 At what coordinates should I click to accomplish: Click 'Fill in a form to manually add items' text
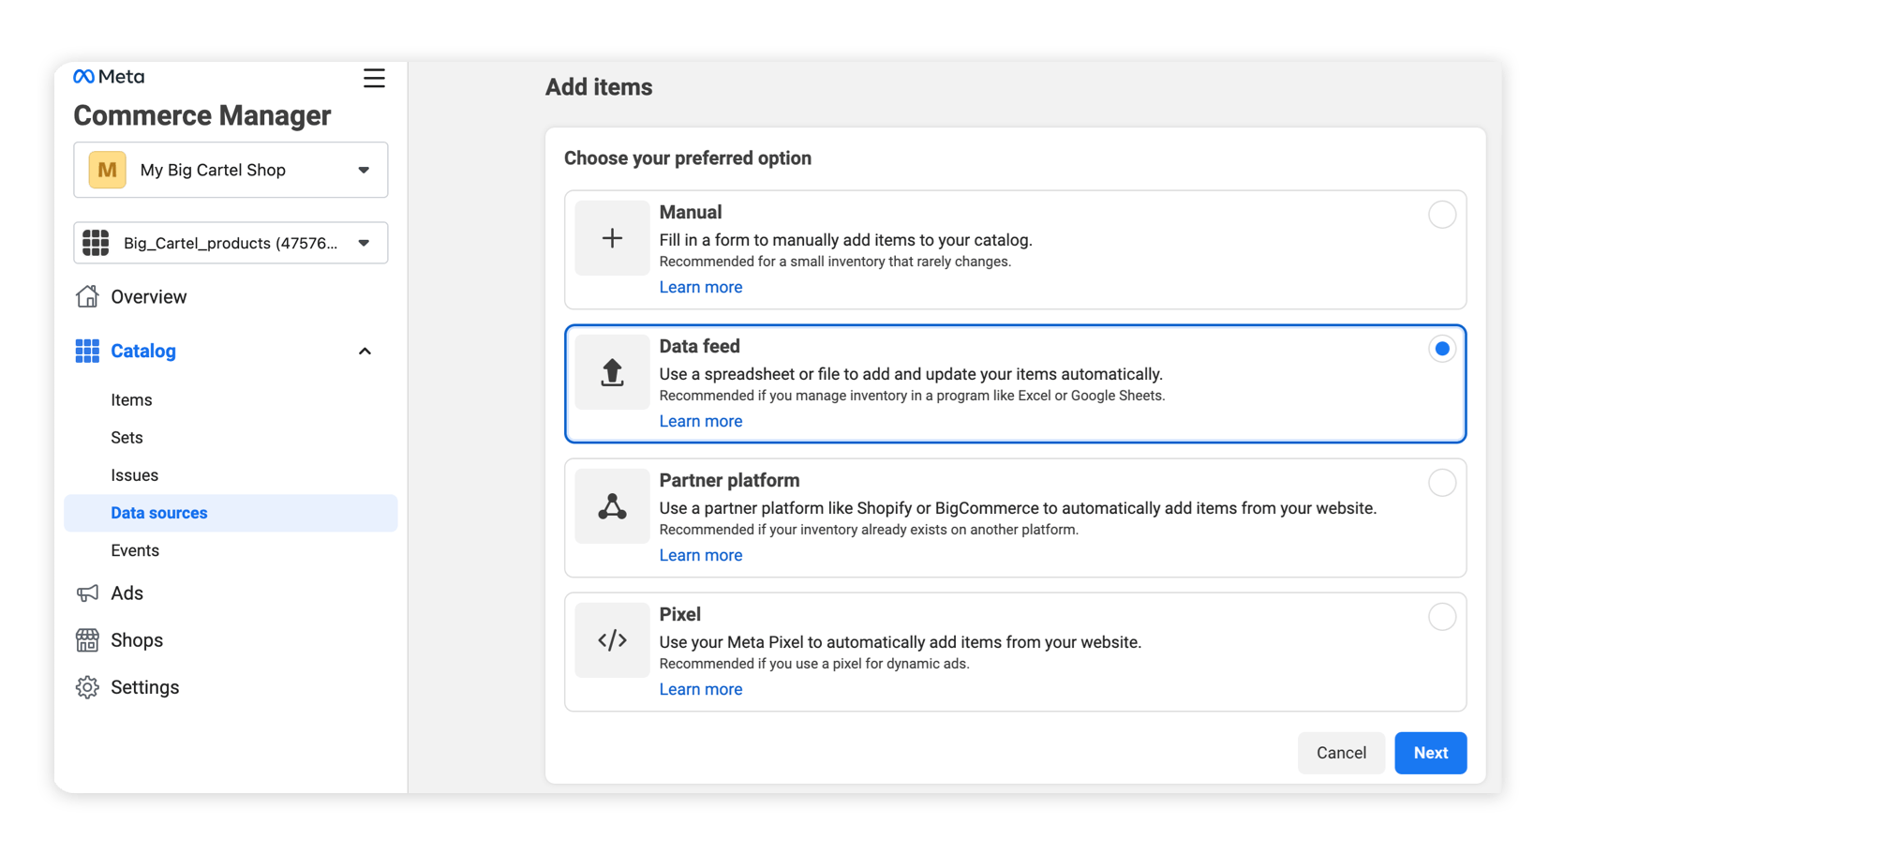click(x=845, y=240)
